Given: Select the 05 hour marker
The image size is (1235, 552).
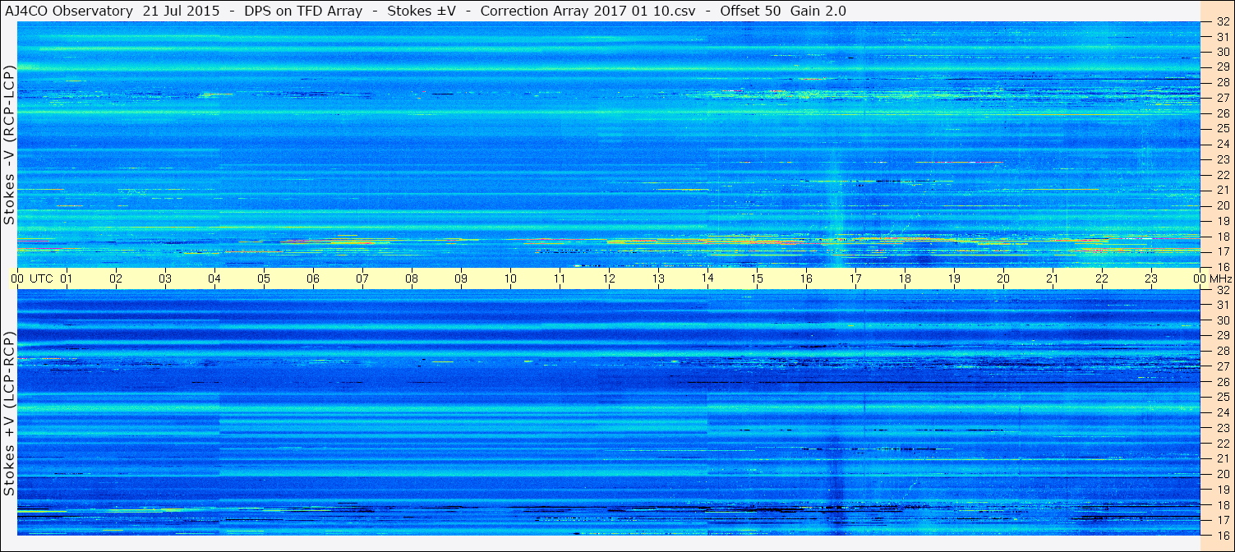Looking at the screenshot, I should click(x=264, y=278).
